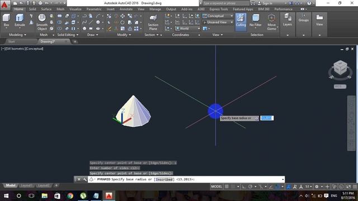Switch to the Layout1 tab
Screen dimensions: 358x201
tap(26, 185)
